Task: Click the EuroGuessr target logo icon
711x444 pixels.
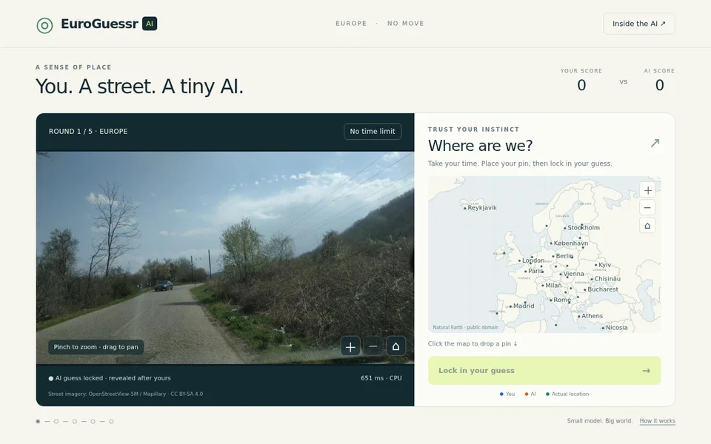Action: pyautogui.click(x=44, y=25)
